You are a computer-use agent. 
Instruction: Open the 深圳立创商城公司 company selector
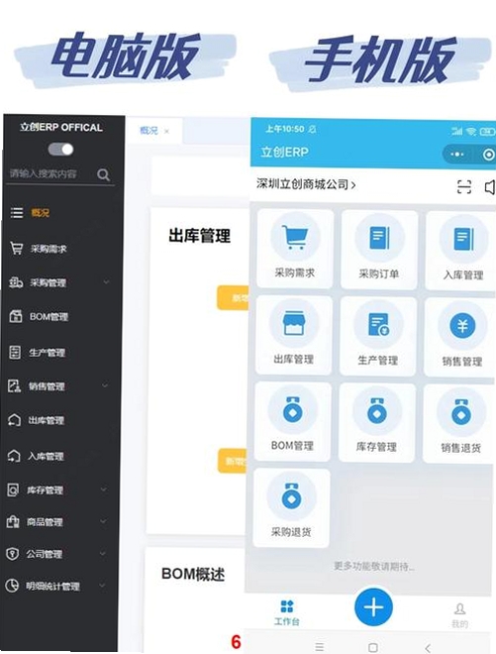click(x=306, y=184)
